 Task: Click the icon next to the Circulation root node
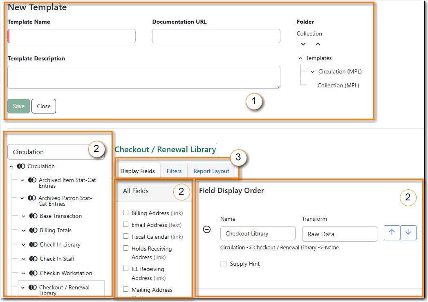[21, 166]
